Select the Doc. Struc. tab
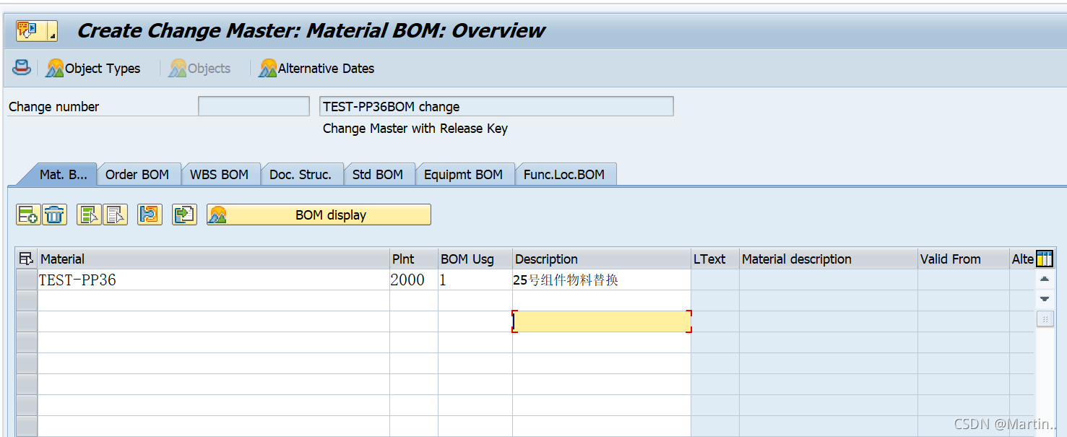The width and height of the screenshot is (1067, 437). [301, 174]
